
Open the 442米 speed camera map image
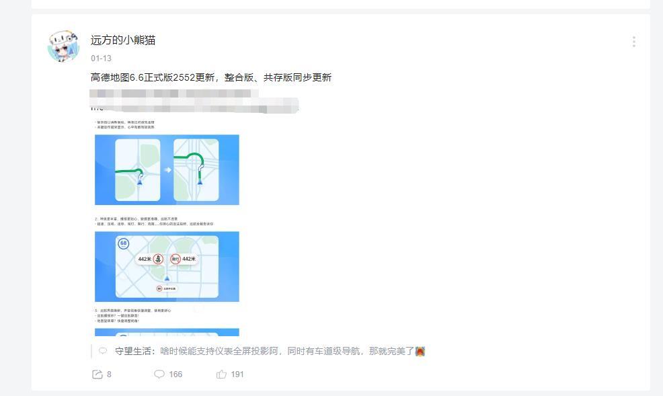pyautogui.click(x=167, y=267)
